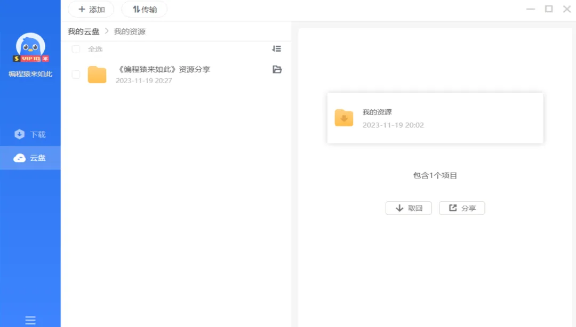The image size is (576, 327).
Task: Click the date 2023-11-19 20:02
Action: (393, 125)
